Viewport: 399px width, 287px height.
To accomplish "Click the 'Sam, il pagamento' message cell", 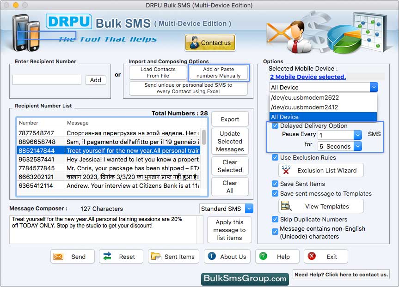I will click(x=133, y=142).
